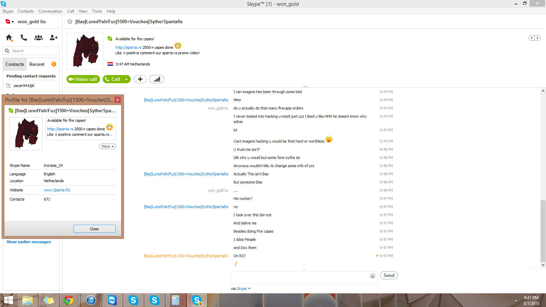
Task: Open iTunes from the taskbar
Action: tap(91, 300)
